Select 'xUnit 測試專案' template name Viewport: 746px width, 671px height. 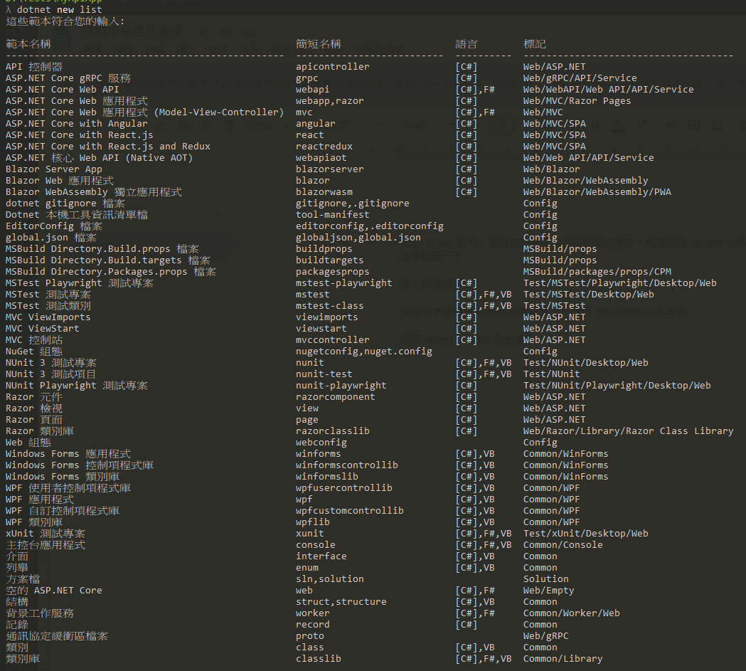tap(46, 534)
